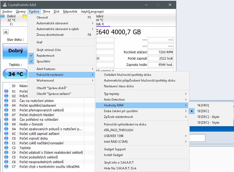Click the yellow status circle next to drive C:
234x172 pixels.
[25, 16]
